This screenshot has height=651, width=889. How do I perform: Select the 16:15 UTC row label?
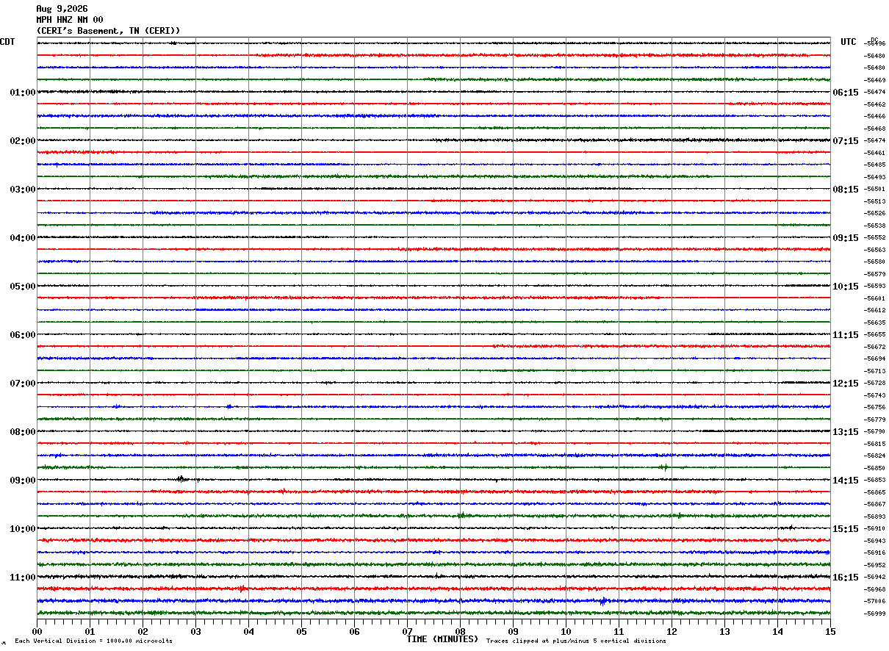[846, 578]
